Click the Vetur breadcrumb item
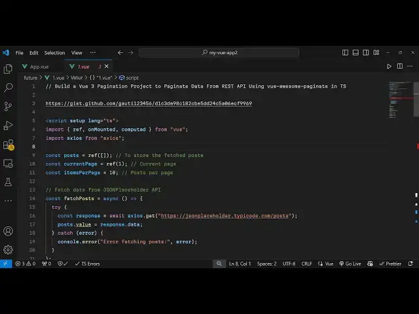 pyautogui.click(x=77, y=78)
